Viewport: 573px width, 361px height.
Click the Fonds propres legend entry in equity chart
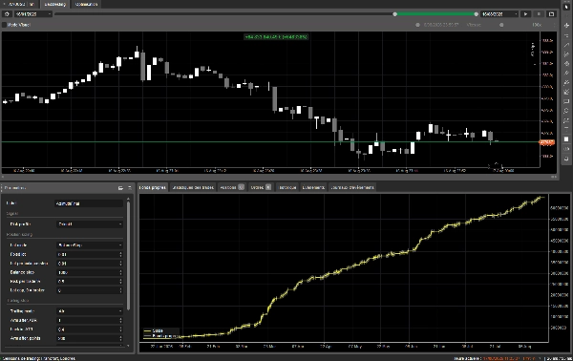tap(160, 335)
